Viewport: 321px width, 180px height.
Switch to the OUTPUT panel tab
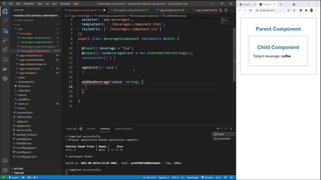[91, 129]
